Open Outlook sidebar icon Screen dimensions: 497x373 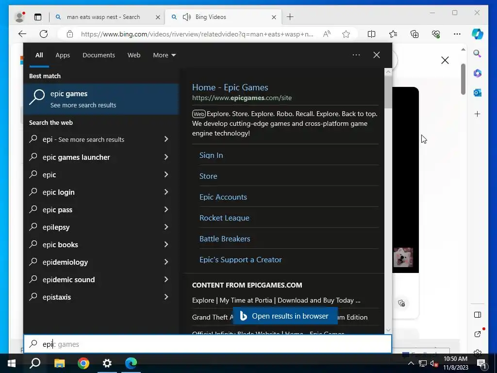point(478,93)
